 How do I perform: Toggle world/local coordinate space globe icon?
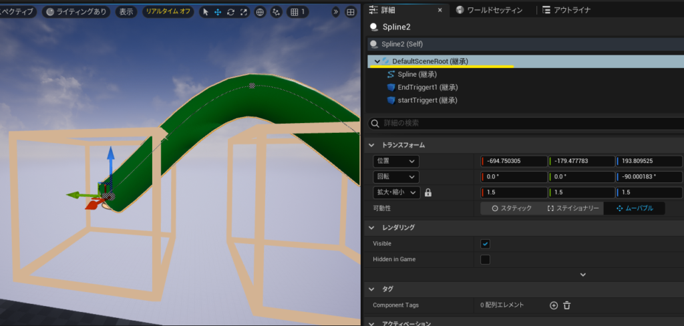[260, 12]
